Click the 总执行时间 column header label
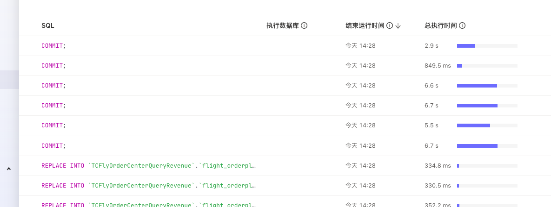 pyautogui.click(x=441, y=26)
